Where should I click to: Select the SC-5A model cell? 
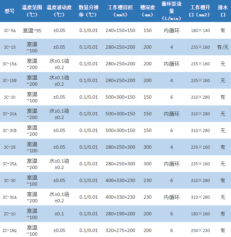[10, 31]
